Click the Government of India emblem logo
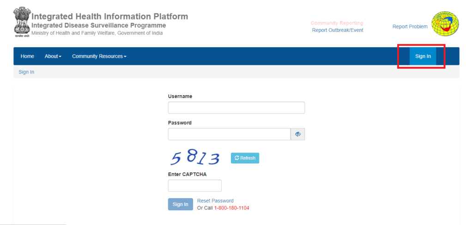The height and width of the screenshot is (225, 473). click(22, 22)
